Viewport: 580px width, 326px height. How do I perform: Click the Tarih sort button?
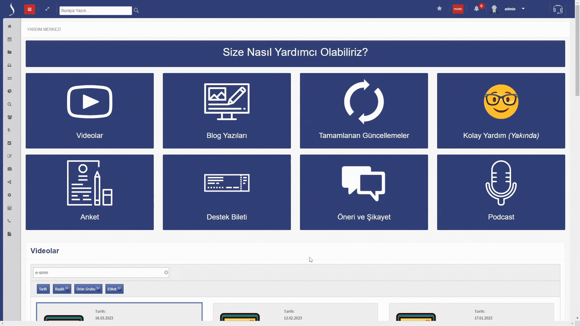(x=43, y=289)
